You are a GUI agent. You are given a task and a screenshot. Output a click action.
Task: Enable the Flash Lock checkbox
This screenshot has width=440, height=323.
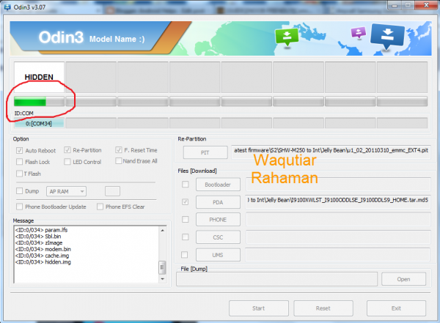click(x=19, y=162)
